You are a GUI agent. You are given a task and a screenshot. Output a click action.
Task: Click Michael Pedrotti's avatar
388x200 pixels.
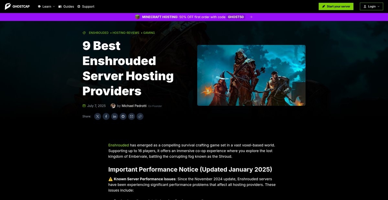[x=113, y=106]
